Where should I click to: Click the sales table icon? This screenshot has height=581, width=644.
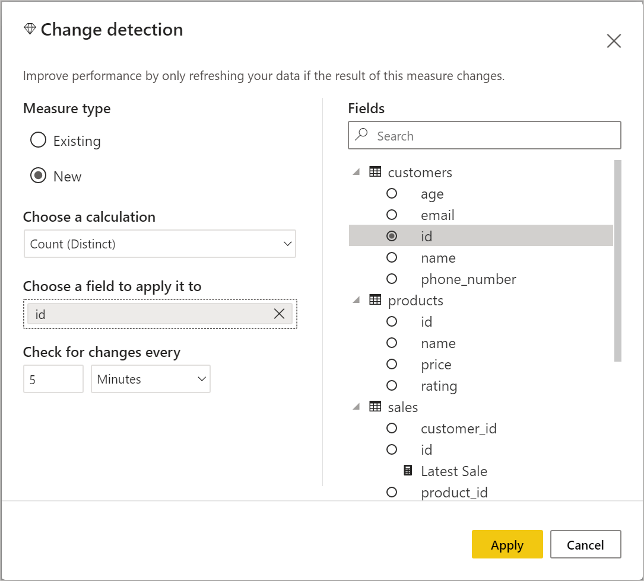point(376,407)
